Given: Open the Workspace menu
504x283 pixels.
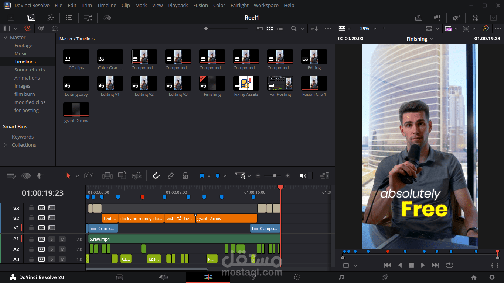Looking at the screenshot, I should click(266, 5).
